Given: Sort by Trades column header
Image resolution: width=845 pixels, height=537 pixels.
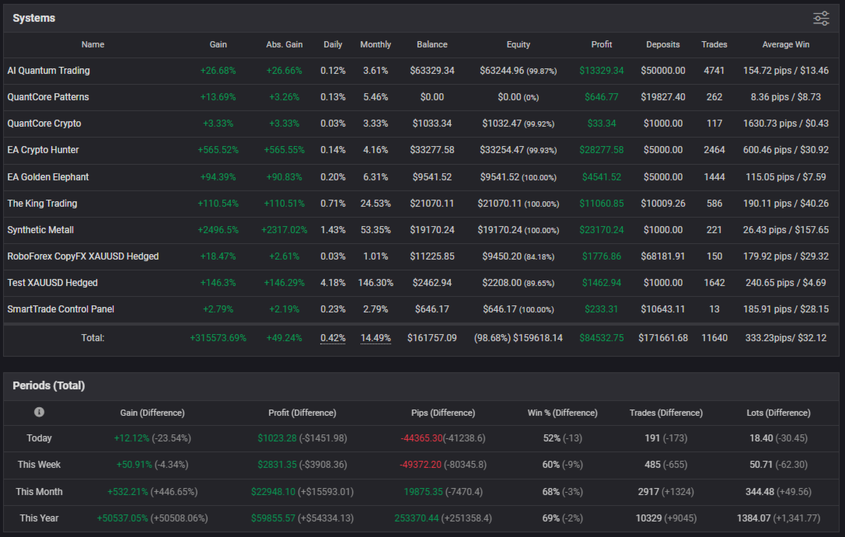Looking at the screenshot, I should [x=714, y=45].
